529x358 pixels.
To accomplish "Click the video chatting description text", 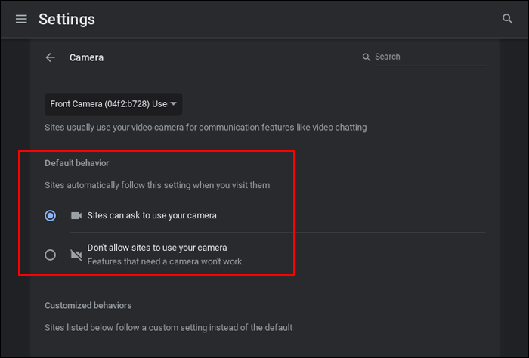I will (x=206, y=128).
